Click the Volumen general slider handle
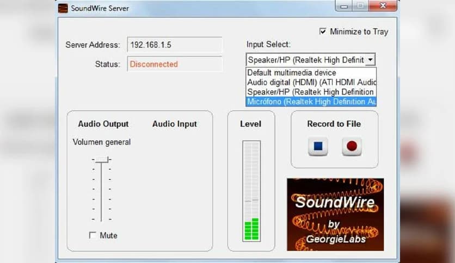The width and height of the screenshot is (455, 263). coord(102,160)
